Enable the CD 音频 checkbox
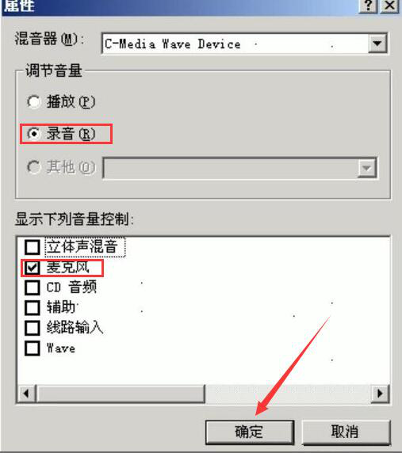Image resolution: width=402 pixels, height=453 pixels. click(x=32, y=287)
